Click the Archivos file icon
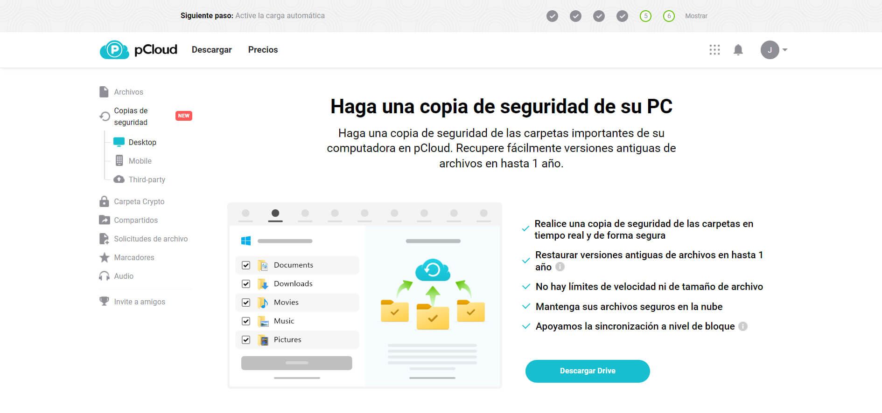This screenshot has height=413, width=882. [x=104, y=92]
